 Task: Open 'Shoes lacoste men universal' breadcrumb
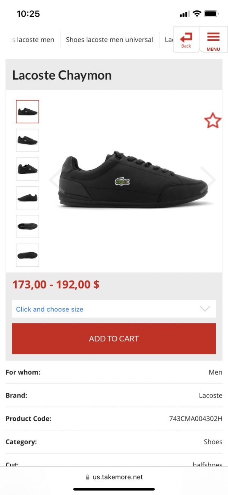(109, 40)
